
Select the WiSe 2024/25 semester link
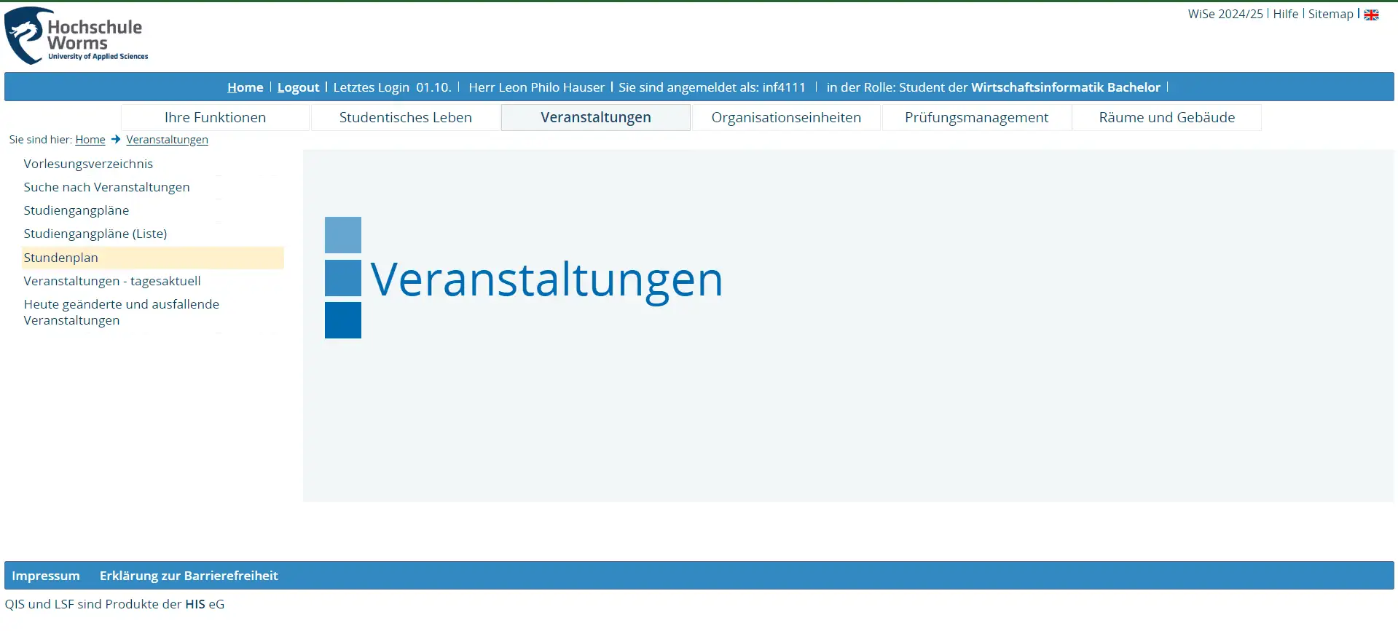1225,14
